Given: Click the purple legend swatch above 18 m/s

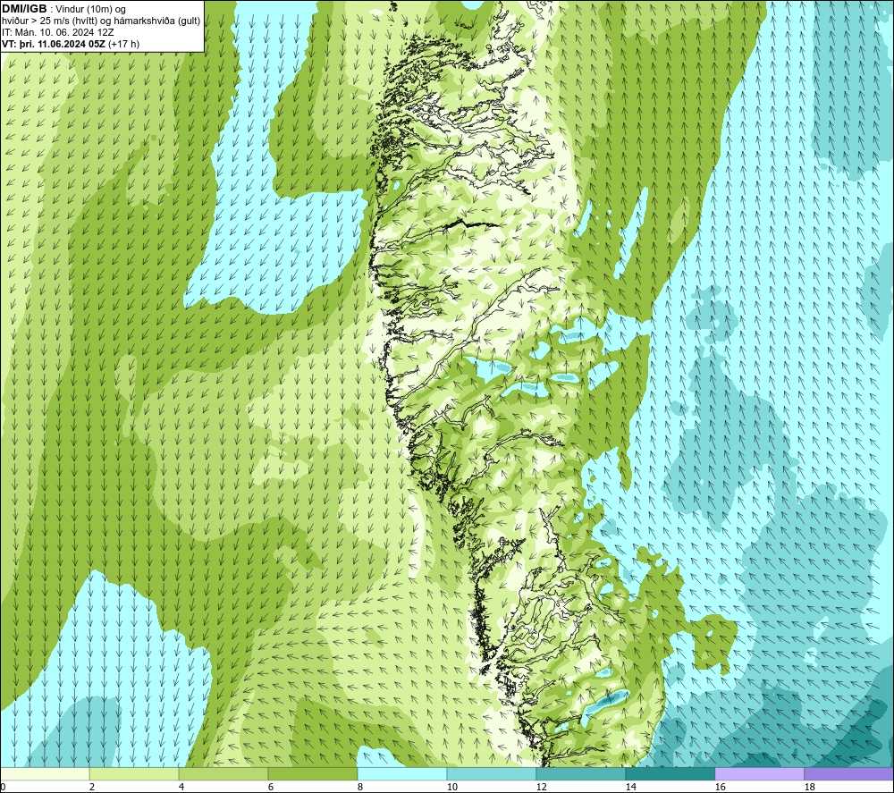Looking at the screenshot, I should pos(848,773).
